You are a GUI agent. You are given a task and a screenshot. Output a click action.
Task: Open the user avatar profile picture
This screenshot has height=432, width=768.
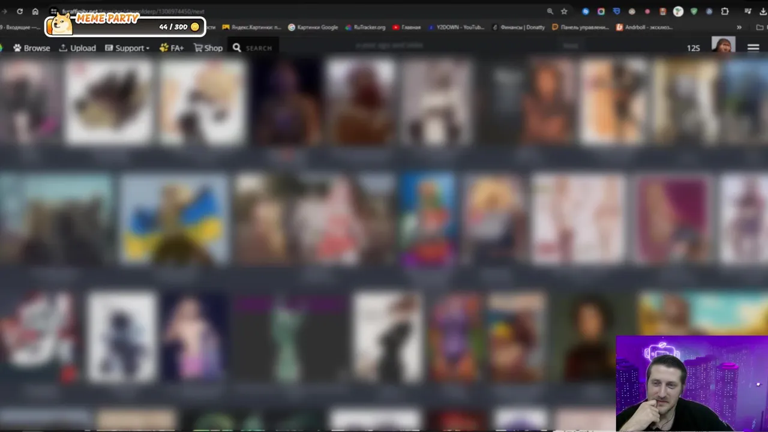[x=724, y=45]
